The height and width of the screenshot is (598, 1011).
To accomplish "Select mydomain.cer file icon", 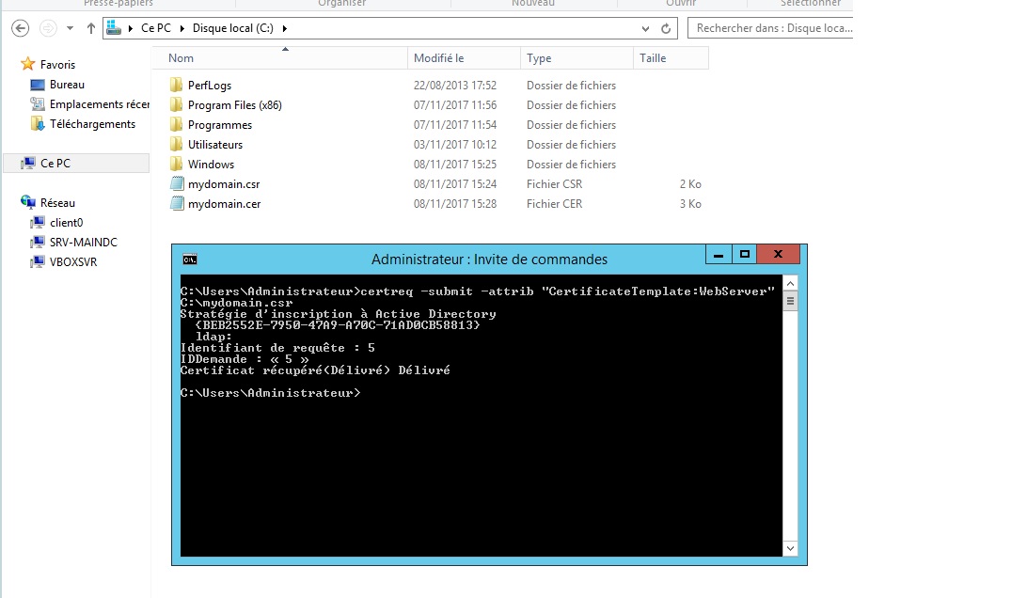I will coord(177,204).
